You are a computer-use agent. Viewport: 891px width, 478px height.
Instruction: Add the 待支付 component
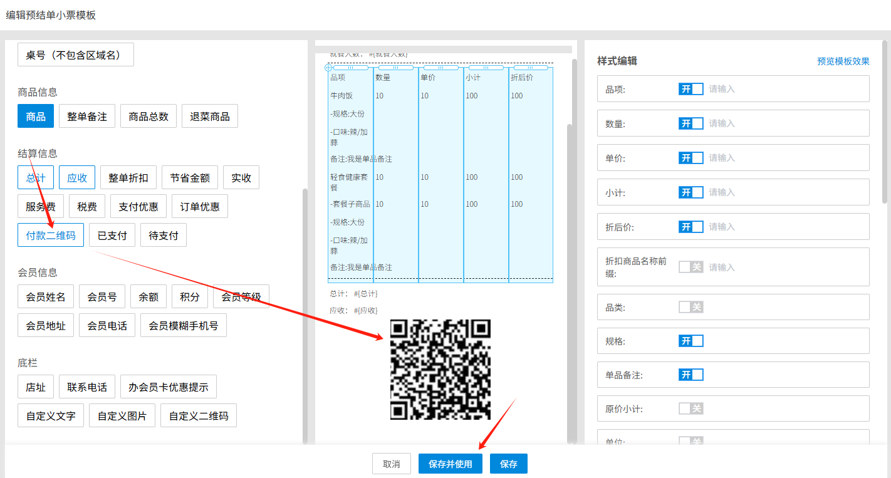click(x=164, y=236)
